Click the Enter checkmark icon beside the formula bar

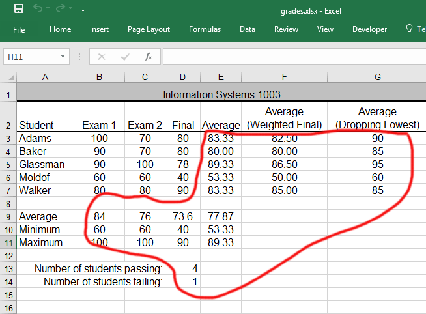pyautogui.click(x=125, y=57)
